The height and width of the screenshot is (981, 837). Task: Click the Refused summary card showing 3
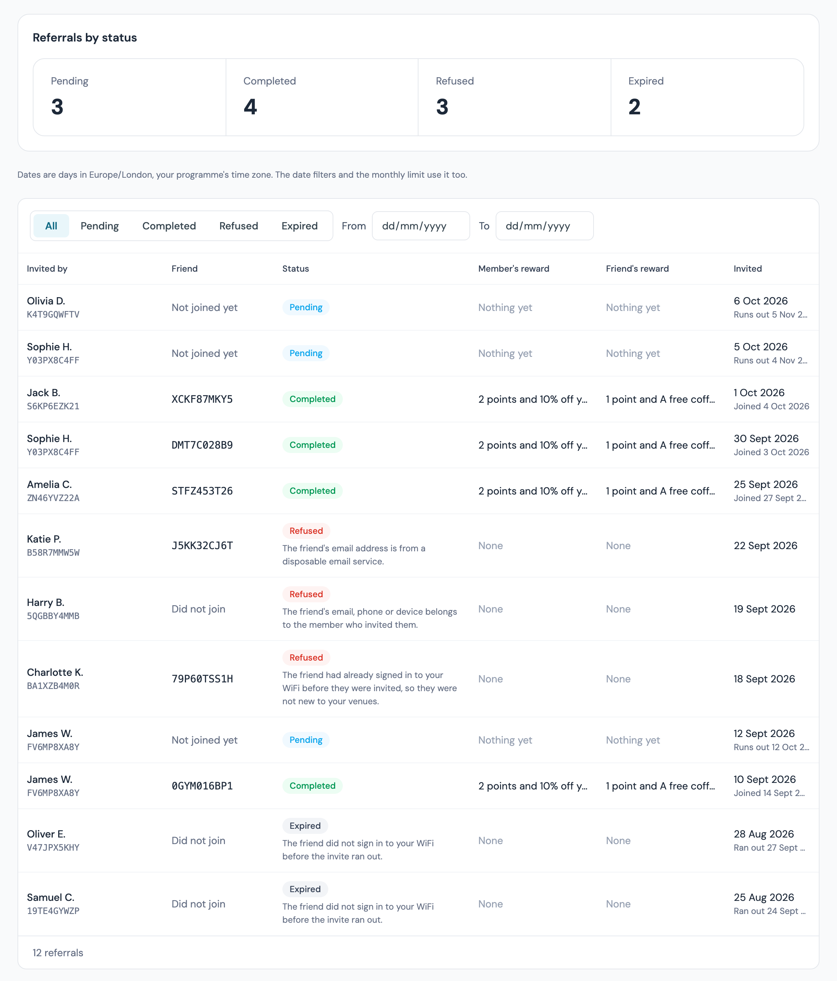coord(514,97)
